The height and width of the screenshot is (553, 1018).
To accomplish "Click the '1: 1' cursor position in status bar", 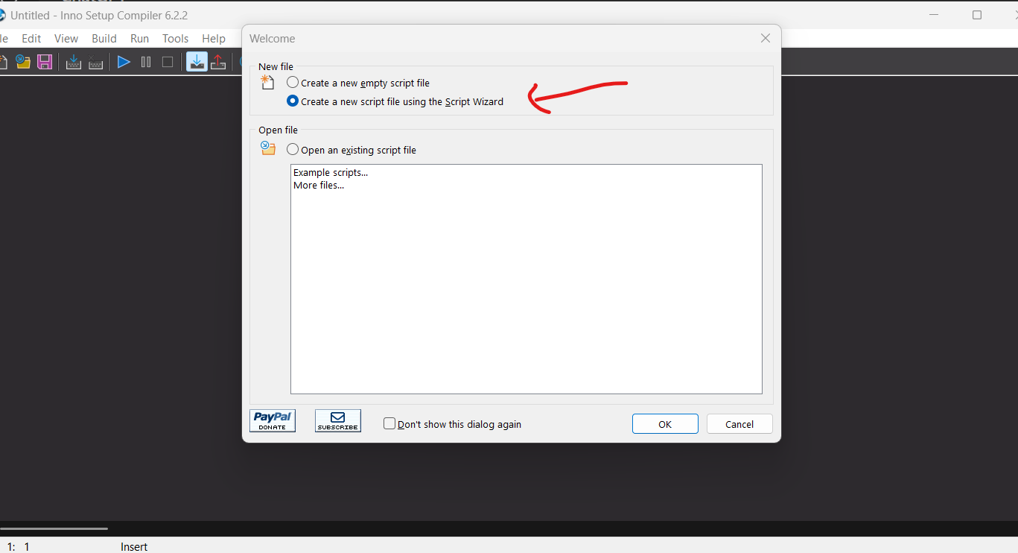I will click(19, 547).
